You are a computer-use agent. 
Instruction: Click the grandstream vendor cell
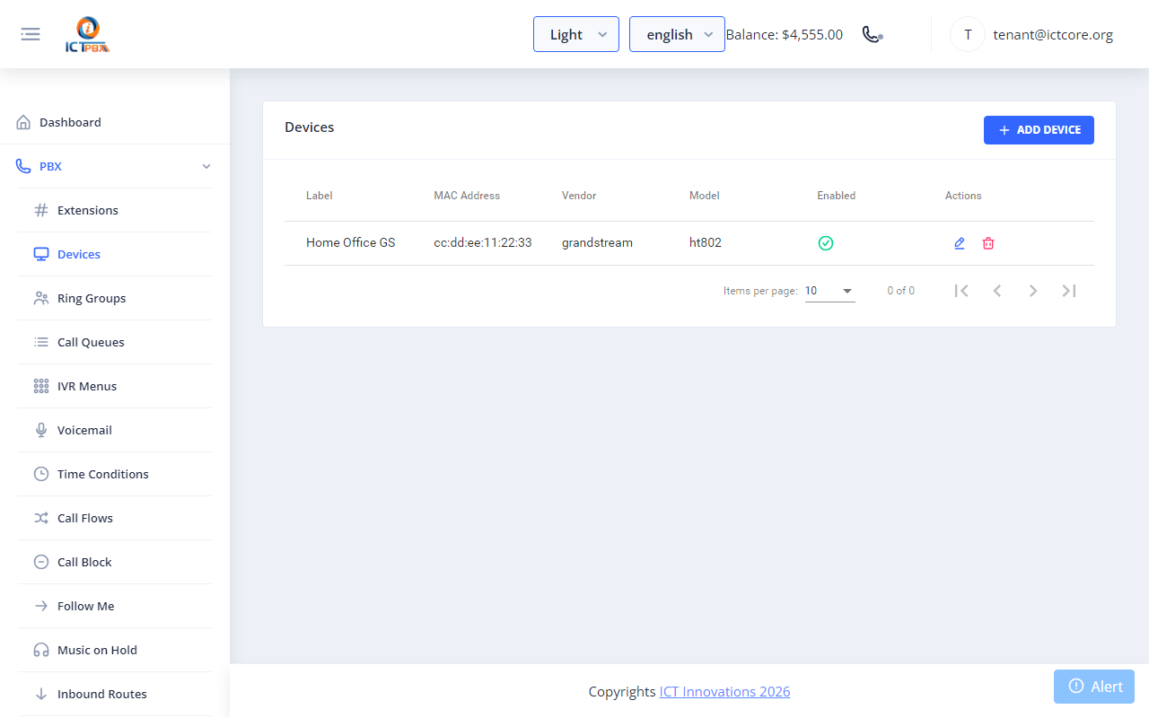tap(597, 243)
